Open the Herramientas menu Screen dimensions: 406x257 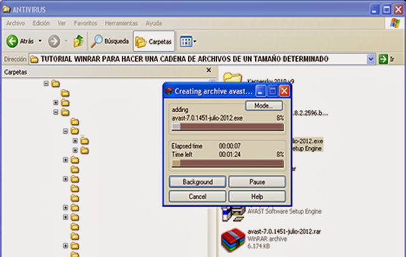tap(121, 23)
